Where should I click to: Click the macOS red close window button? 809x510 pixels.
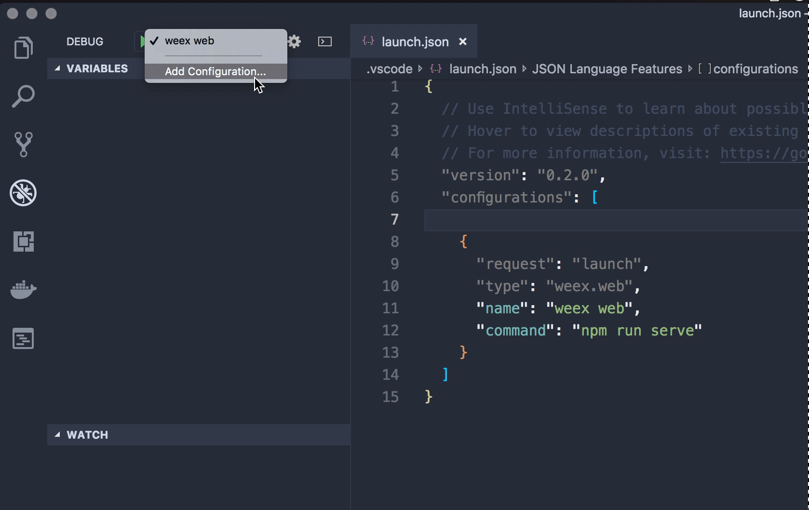(13, 13)
